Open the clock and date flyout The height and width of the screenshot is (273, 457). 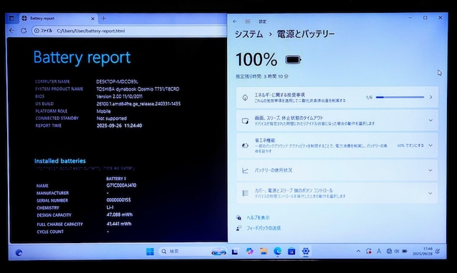423,251
